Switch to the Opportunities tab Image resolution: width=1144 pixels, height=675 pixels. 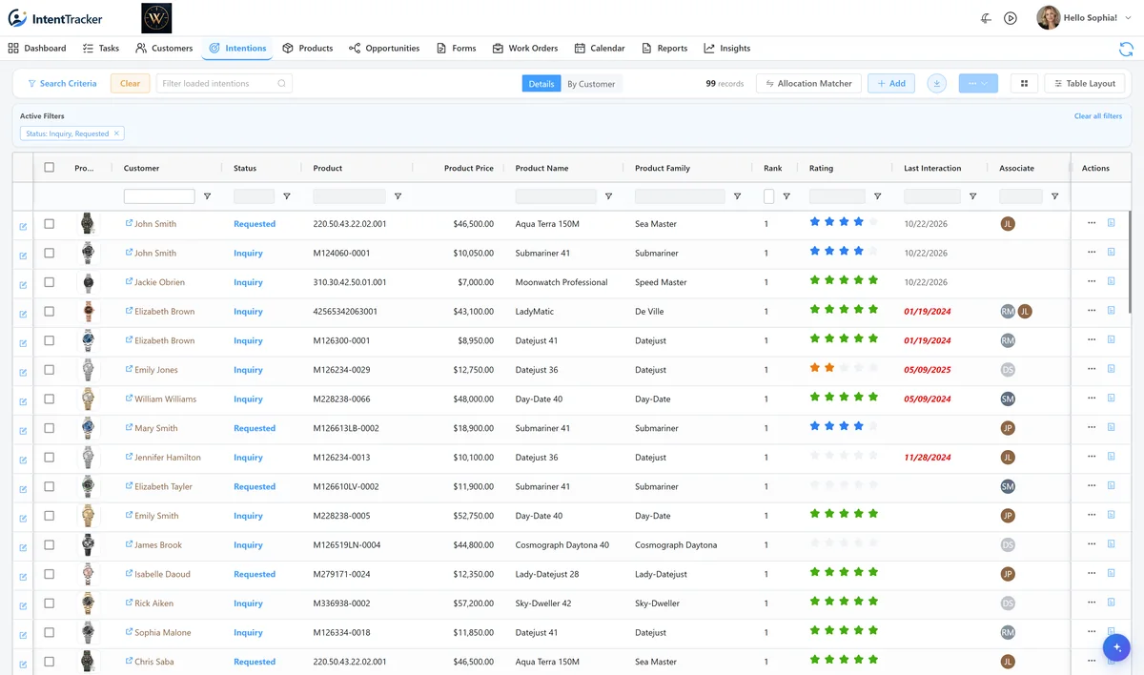[384, 48]
